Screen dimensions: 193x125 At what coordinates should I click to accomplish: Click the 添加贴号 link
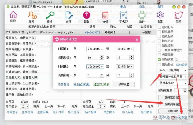[x=109, y=112]
